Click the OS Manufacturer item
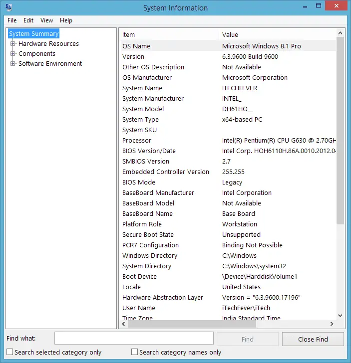This screenshot has width=351, height=363. coord(147,77)
